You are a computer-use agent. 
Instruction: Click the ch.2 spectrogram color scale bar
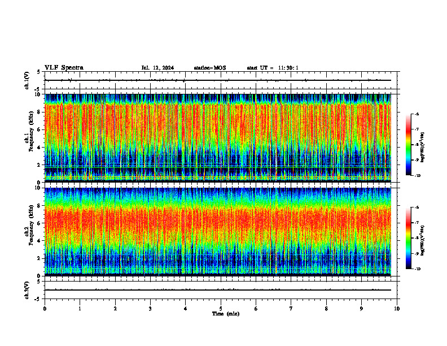point(408,238)
